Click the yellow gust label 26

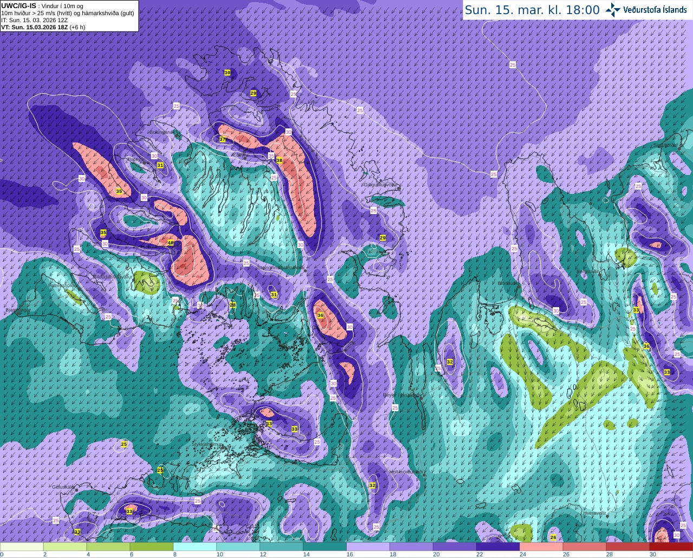tap(553, 537)
